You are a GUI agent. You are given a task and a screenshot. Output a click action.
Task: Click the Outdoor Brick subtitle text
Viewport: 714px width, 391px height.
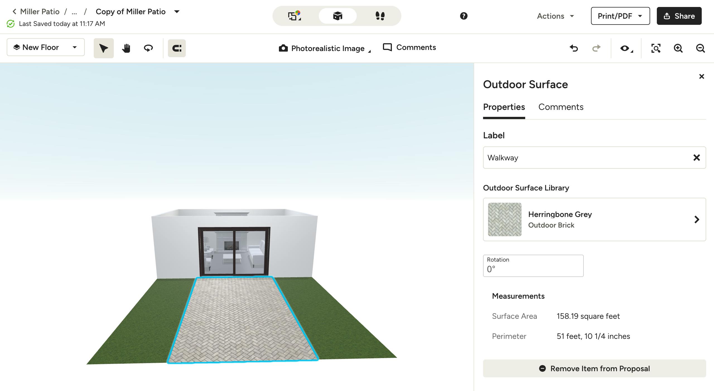pyautogui.click(x=551, y=225)
